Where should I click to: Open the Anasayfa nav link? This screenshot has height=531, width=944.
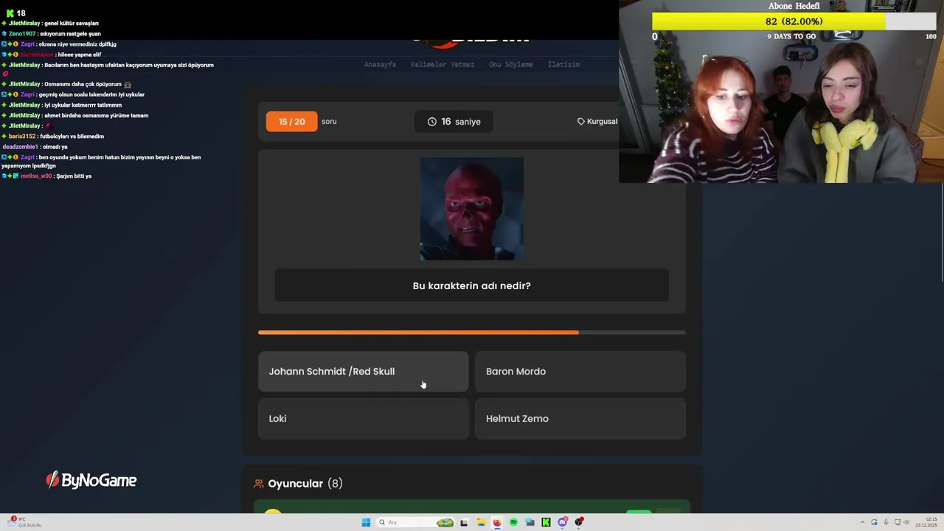coord(380,64)
